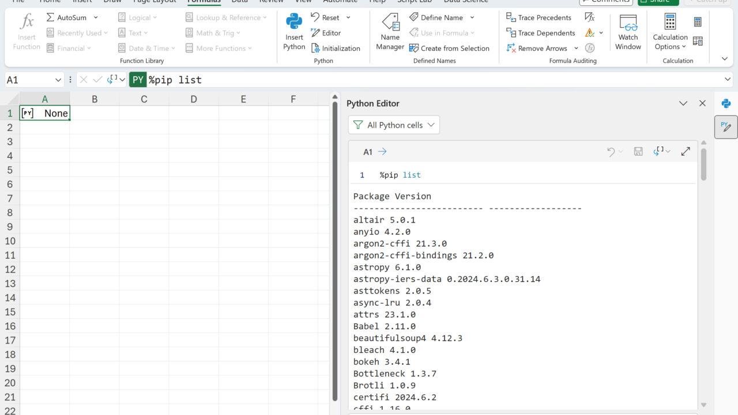The height and width of the screenshot is (415, 738).
Task: Select cell A1 containing None
Action: [45, 114]
